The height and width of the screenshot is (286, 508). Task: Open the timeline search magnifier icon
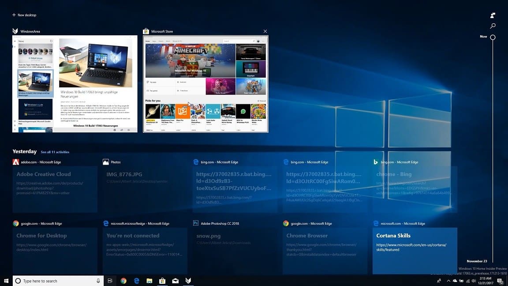click(493, 26)
